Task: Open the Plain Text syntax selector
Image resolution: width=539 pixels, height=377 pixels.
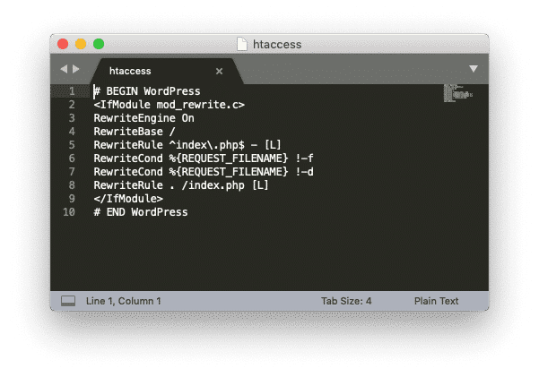Action: coord(436,301)
